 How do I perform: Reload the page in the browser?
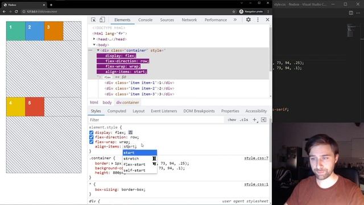pos(16,11)
